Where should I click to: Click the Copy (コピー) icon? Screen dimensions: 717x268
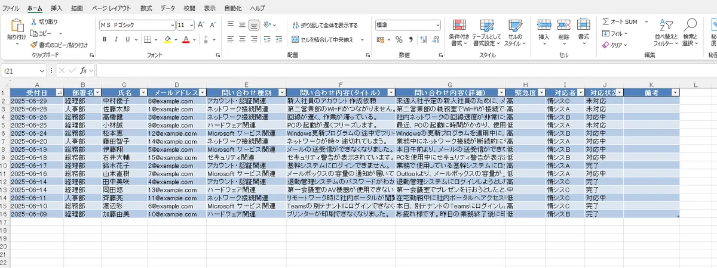(x=33, y=33)
